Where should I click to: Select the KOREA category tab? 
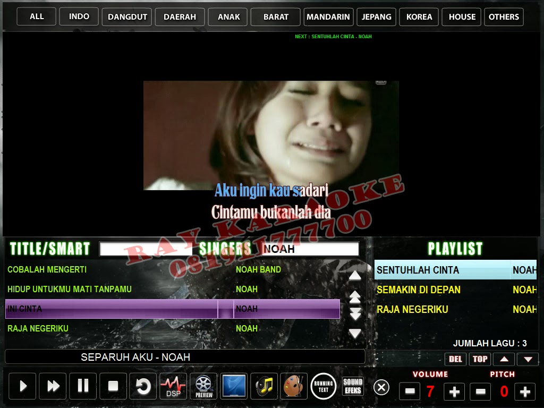419,16
